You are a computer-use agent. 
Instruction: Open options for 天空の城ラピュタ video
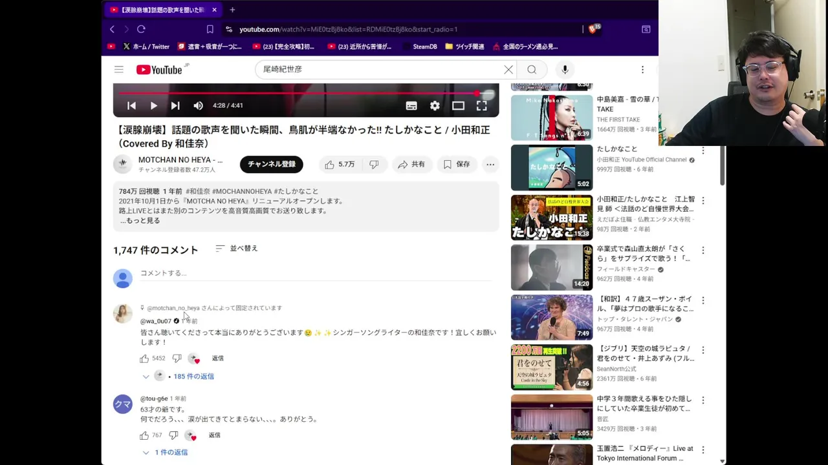point(703,350)
